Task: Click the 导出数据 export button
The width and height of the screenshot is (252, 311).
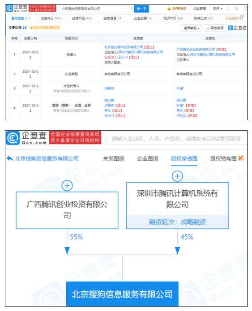Action: point(215,28)
